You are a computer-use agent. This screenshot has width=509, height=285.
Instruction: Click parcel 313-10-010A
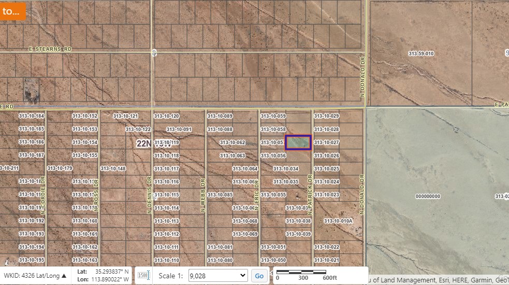tap(338, 221)
